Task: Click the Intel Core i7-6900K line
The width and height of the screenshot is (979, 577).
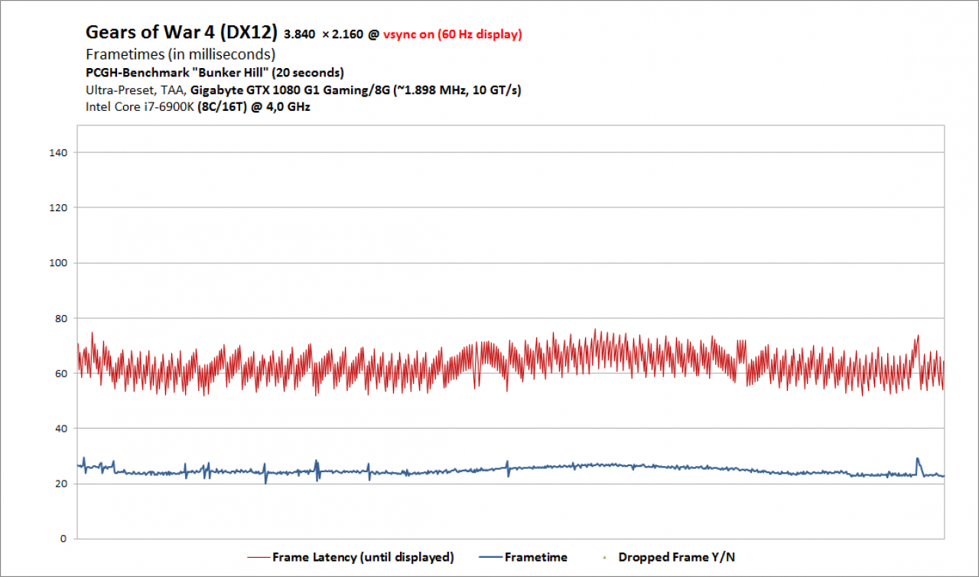Action: coord(198,107)
